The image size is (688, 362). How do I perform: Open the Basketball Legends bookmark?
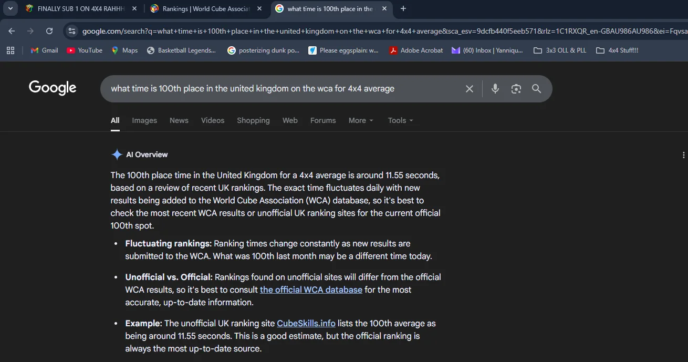coord(181,50)
